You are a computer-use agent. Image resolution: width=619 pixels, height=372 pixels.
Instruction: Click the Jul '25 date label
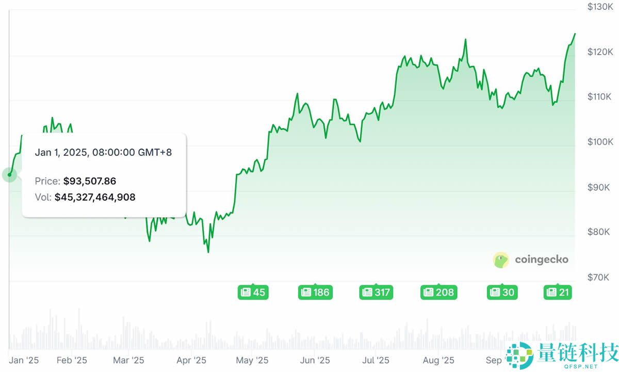coord(376,360)
